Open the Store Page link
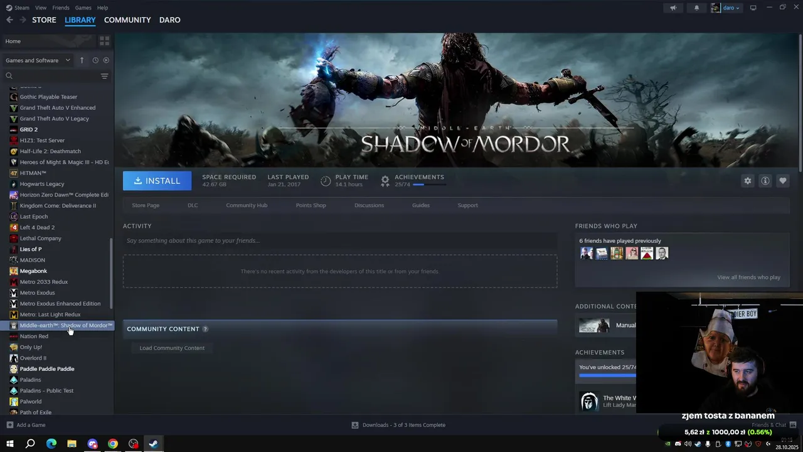This screenshot has width=803, height=452. [146, 205]
